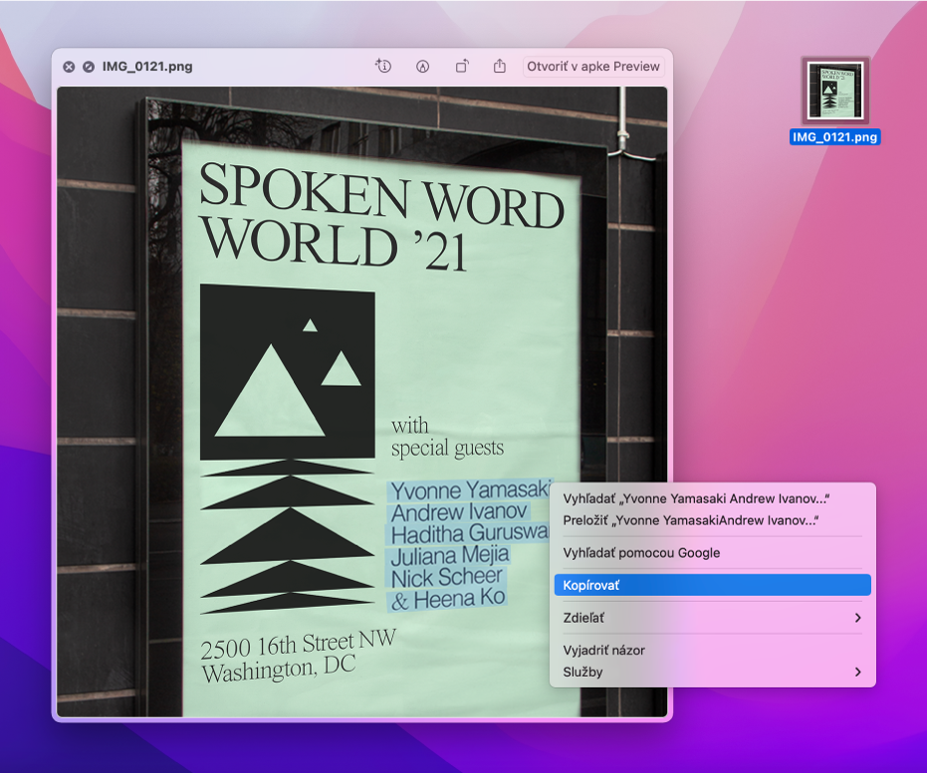
Task: Click the IMG_0121.png desktop file label
Action: [834, 137]
